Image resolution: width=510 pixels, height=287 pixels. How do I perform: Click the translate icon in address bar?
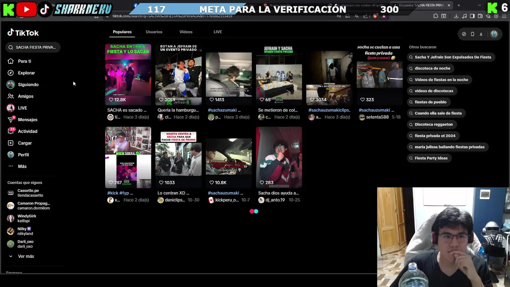point(357,16)
